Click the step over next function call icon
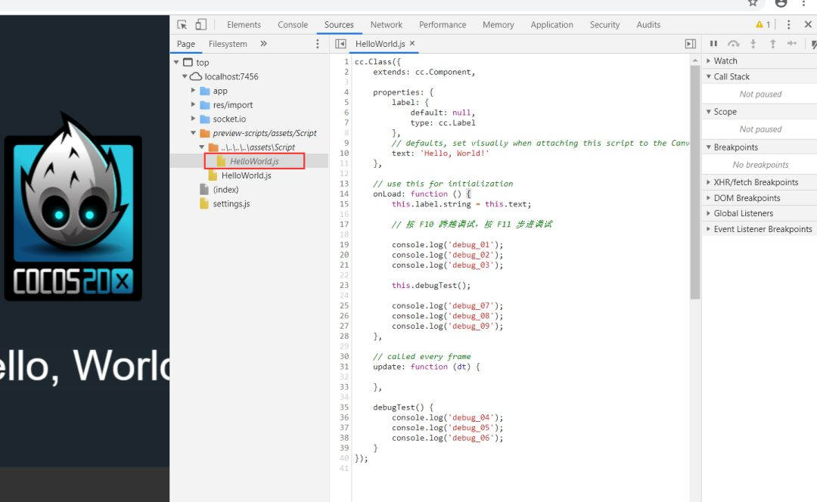This screenshot has width=817, height=502. [733, 43]
